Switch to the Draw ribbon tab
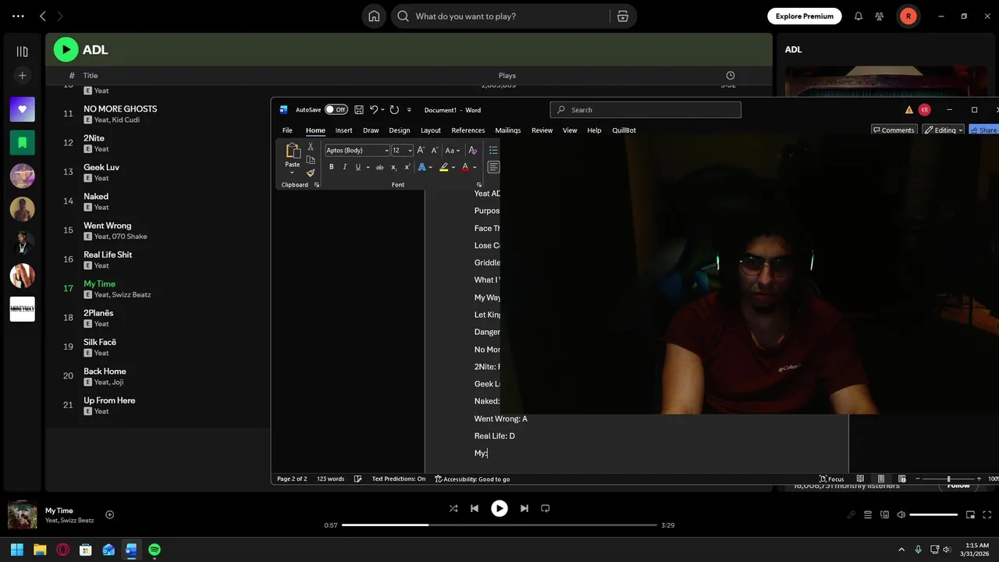 371,130
